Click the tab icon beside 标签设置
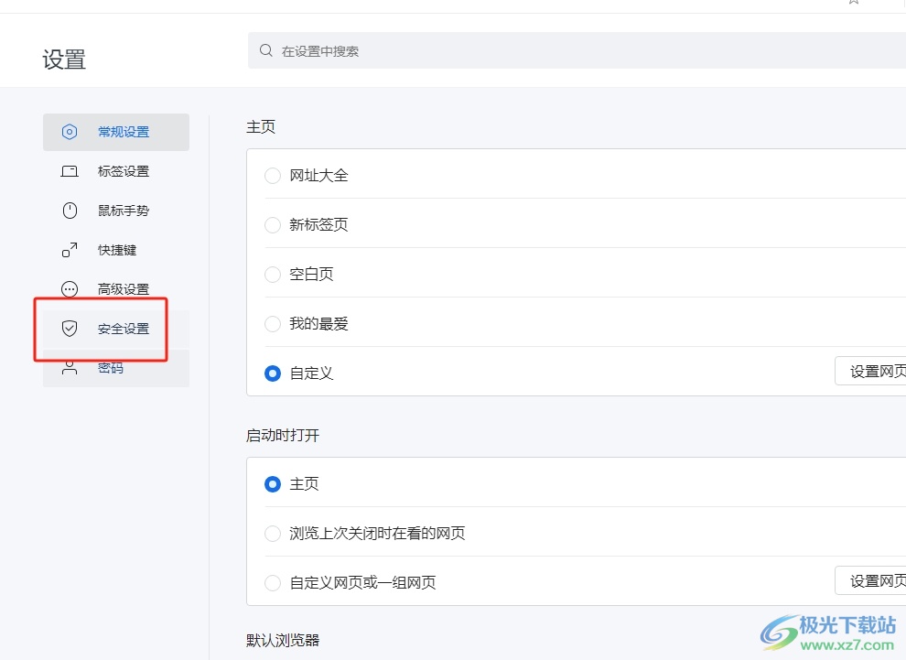Screen dimensions: 906x660 pyautogui.click(x=70, y=171)
